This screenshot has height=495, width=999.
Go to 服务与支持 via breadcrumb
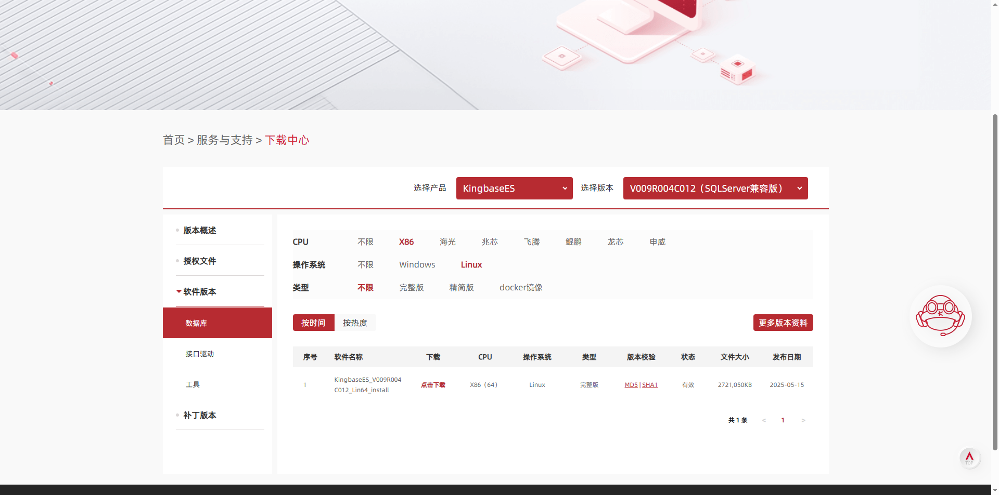[x=225, y=140]
